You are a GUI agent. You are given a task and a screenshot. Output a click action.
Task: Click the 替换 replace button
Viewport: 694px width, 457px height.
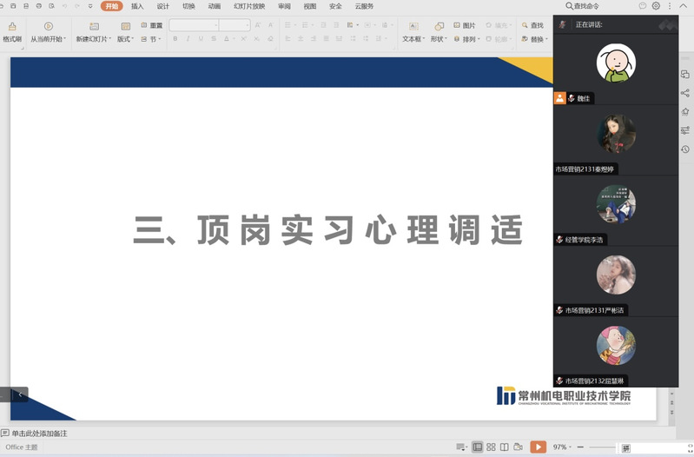click(x=538, y=39)
